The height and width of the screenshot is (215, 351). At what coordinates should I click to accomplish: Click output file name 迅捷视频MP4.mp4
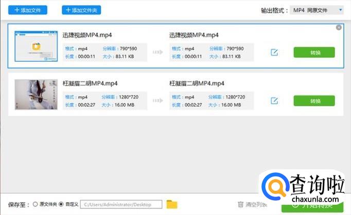[x=194, y=35]
